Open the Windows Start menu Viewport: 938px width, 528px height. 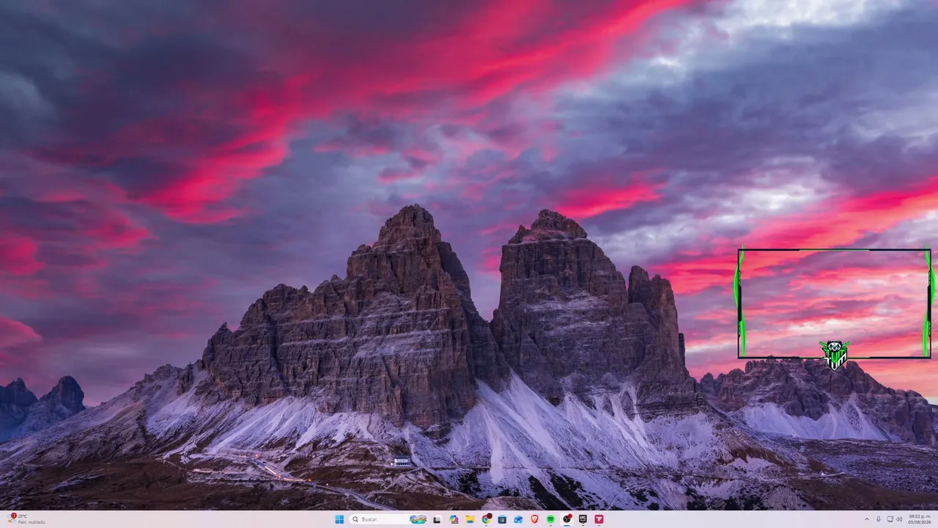[339, 519]
